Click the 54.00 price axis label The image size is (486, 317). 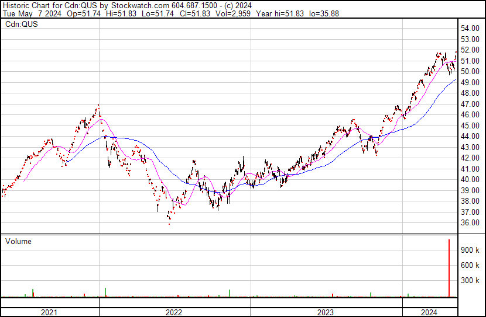point(470,29)
